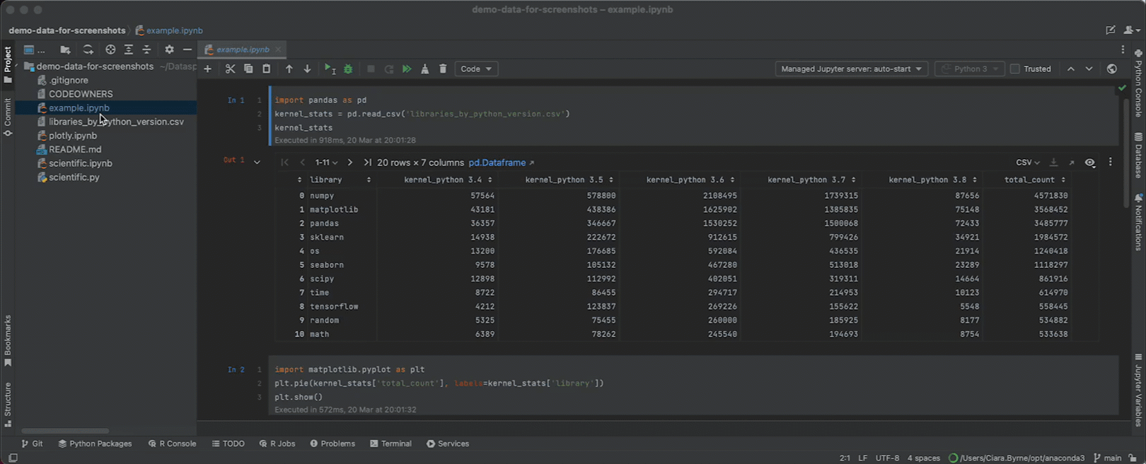This screenshot has height=464, width=1146.
Task: Click run cell and select below icon
Action: tap(330, 69)
